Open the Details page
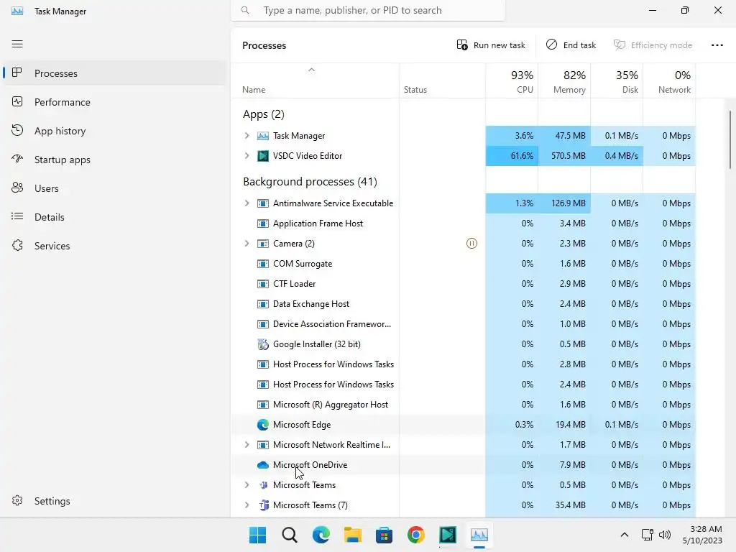Screen dimensions: 736x552 tap(115, 217)
